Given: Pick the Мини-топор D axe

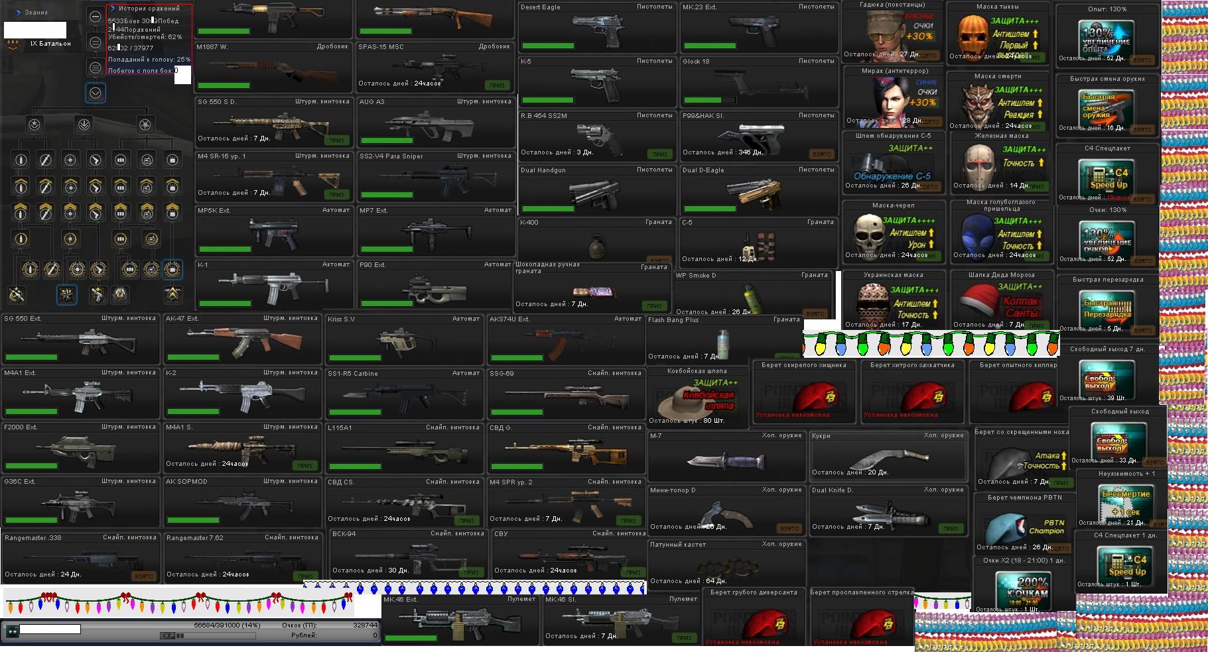Looking at the screenshot, I should coord(726,510).
